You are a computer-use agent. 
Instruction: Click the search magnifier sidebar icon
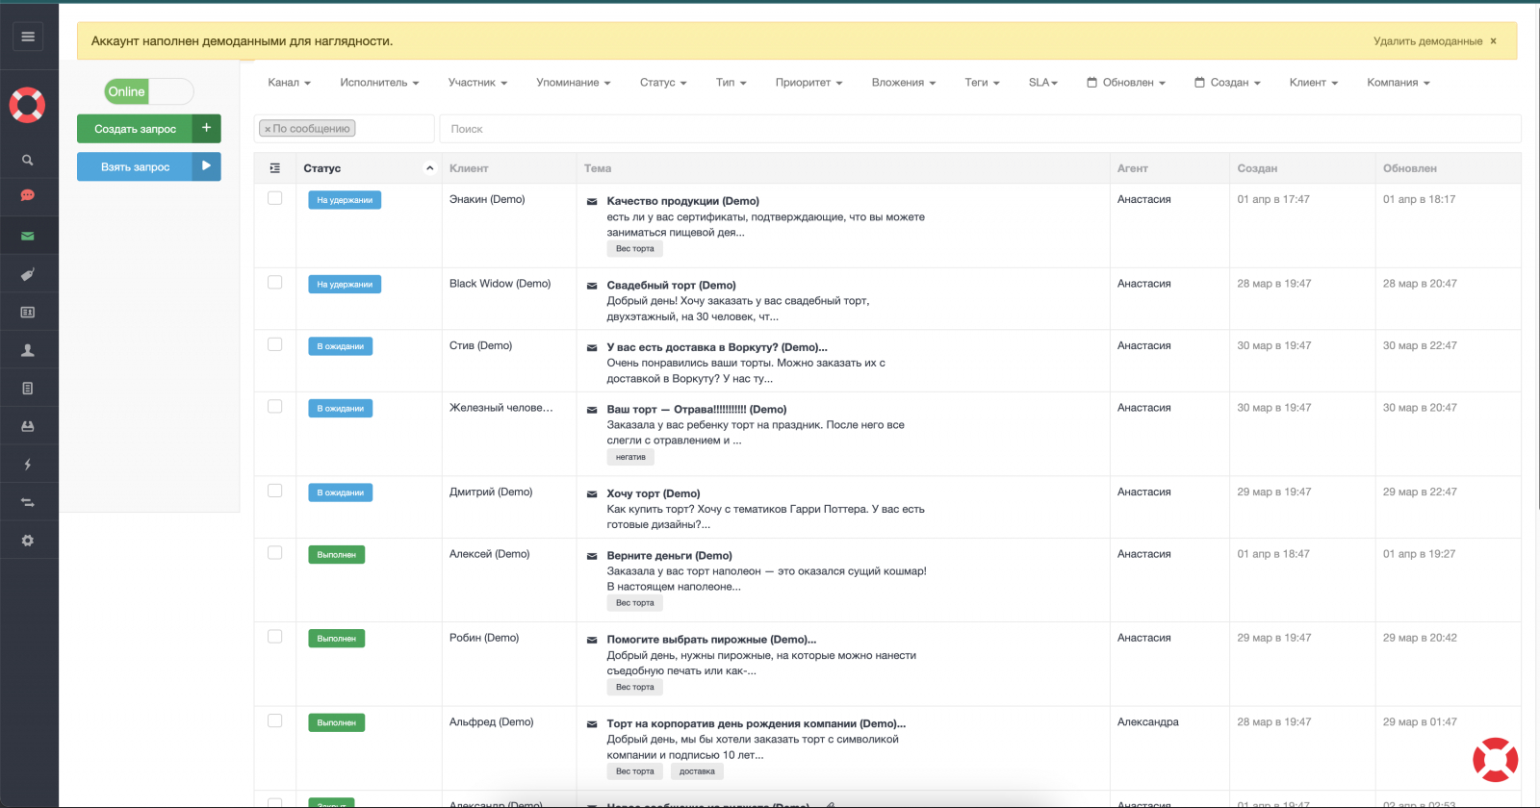[28, 161]
